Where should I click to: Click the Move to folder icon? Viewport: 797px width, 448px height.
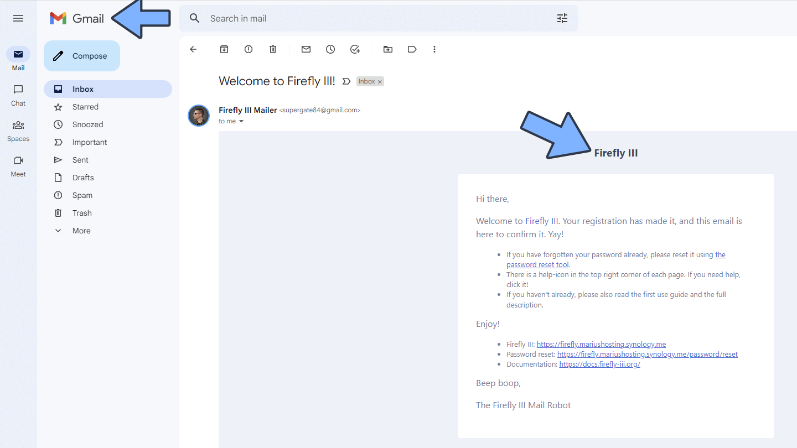[x=388, y=49]
